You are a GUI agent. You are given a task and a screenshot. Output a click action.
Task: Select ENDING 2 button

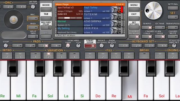click(173, 56)
